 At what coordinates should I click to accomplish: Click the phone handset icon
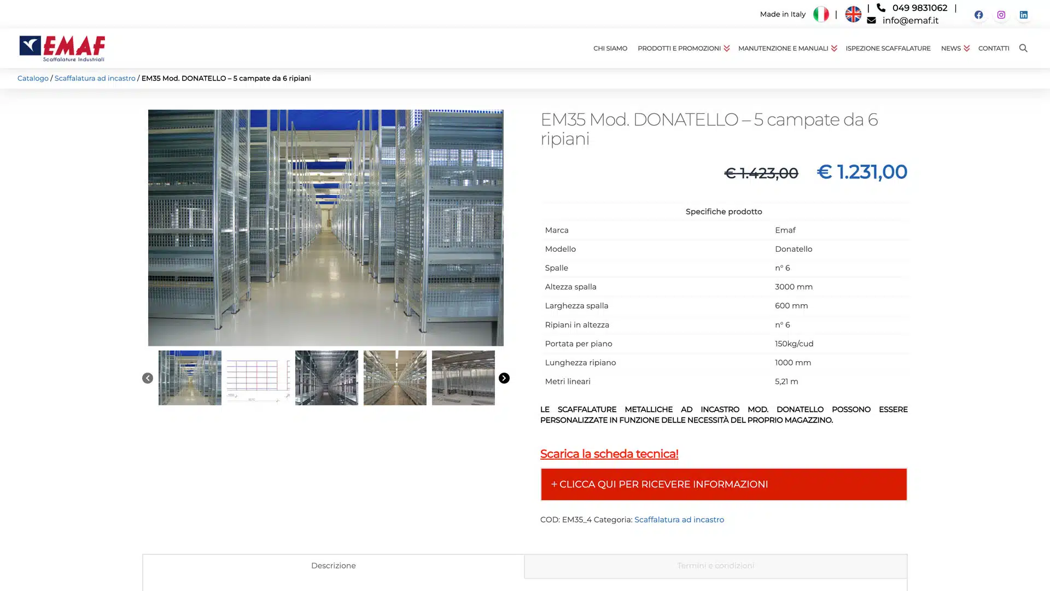881,8
